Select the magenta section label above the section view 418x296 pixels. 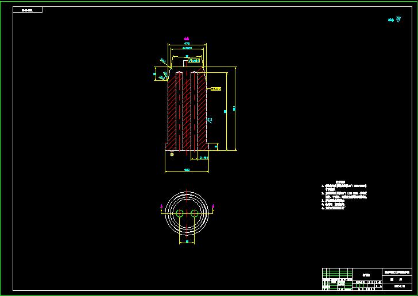coord(187,39)
